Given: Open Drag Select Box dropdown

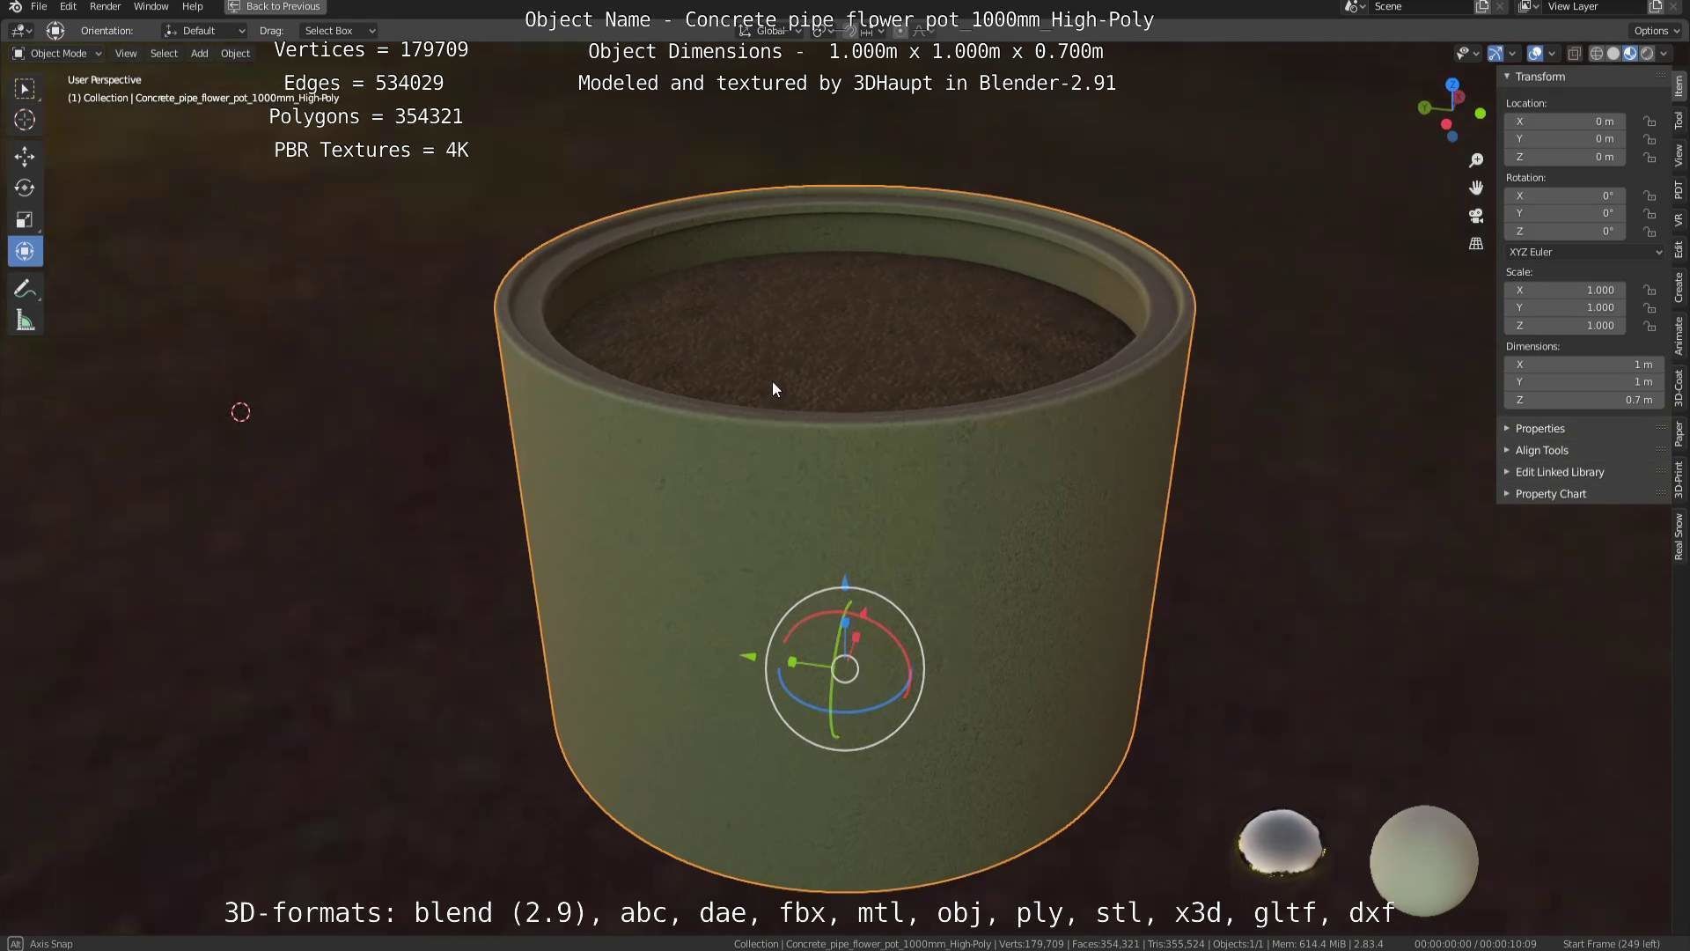Looking at the screenshot, I should click(338, 31).
